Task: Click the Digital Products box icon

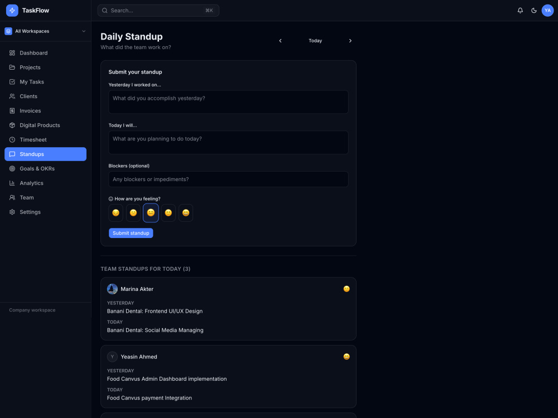Action: coord(12,125)
